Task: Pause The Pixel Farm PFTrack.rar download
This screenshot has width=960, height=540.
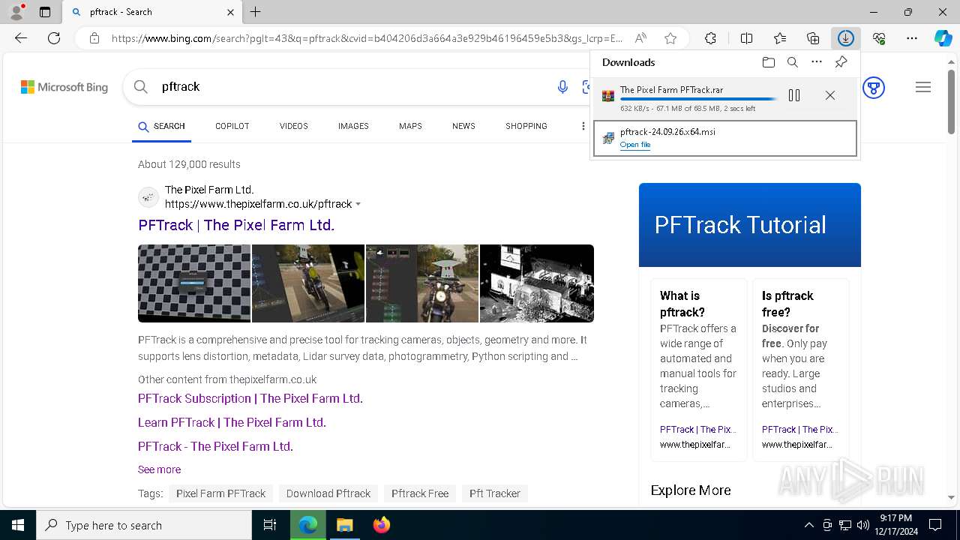Action: point(794,95)
